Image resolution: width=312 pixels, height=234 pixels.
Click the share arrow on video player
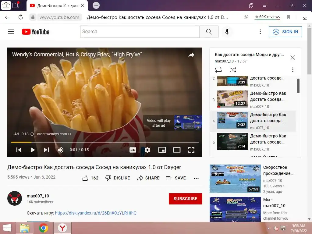(x=191, y=55)
